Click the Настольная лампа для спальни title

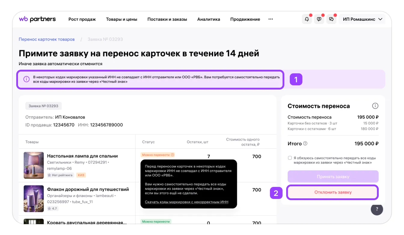tap(82, 156)
